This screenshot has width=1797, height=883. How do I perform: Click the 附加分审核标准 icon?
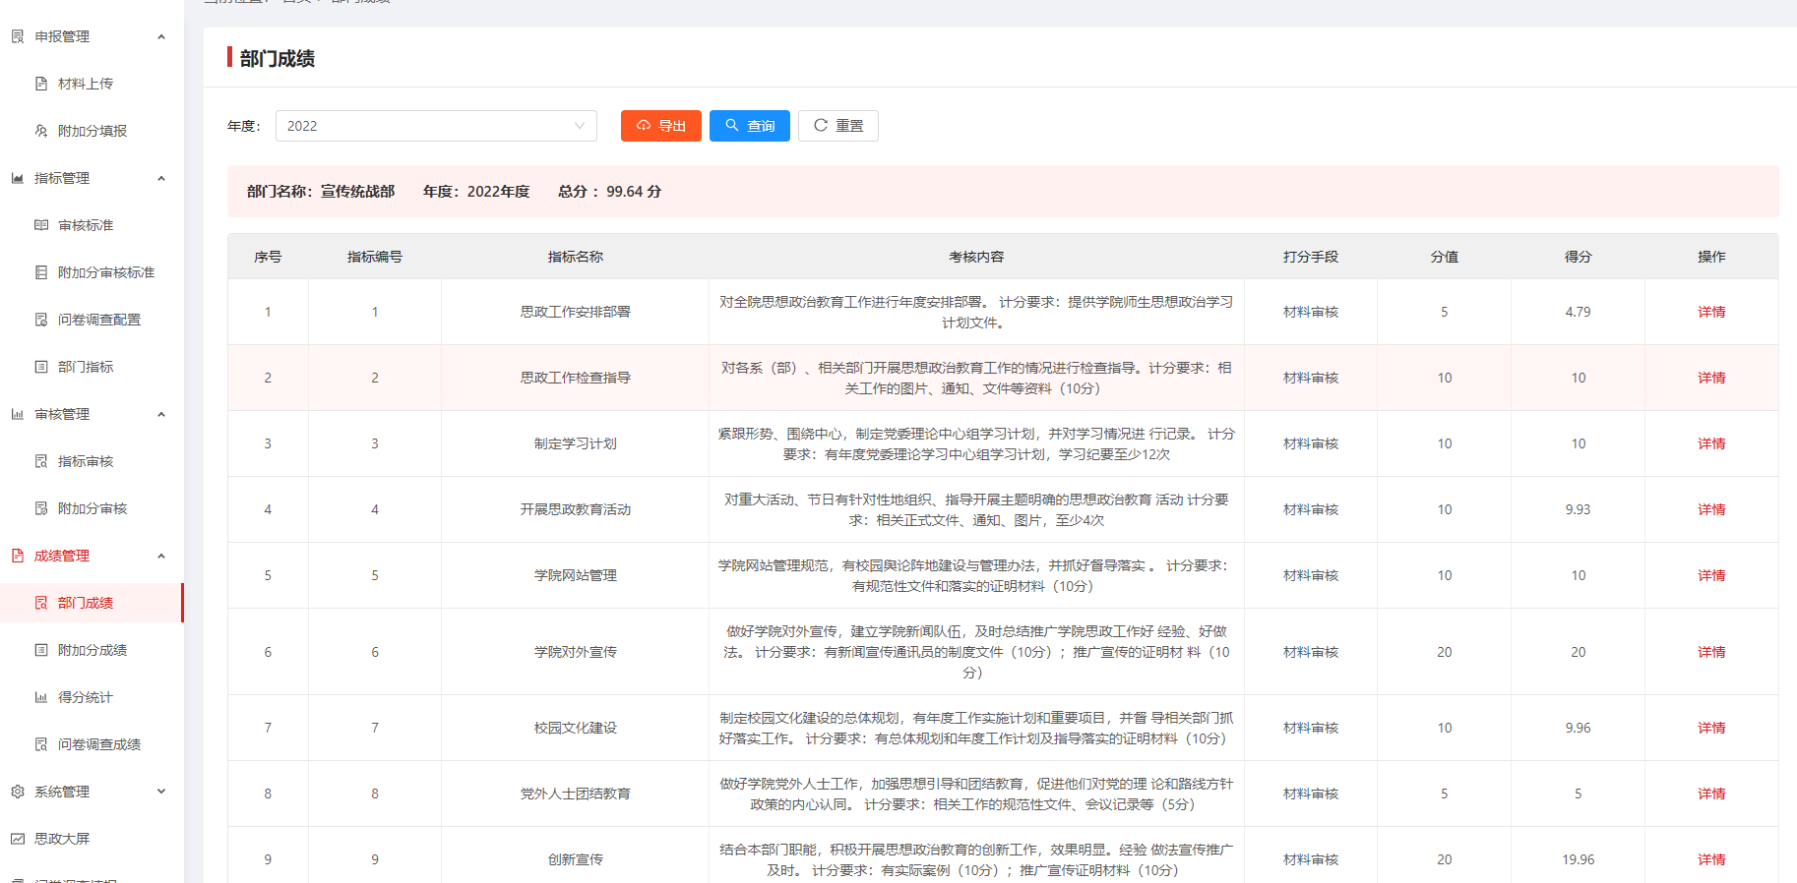[41, 272]
